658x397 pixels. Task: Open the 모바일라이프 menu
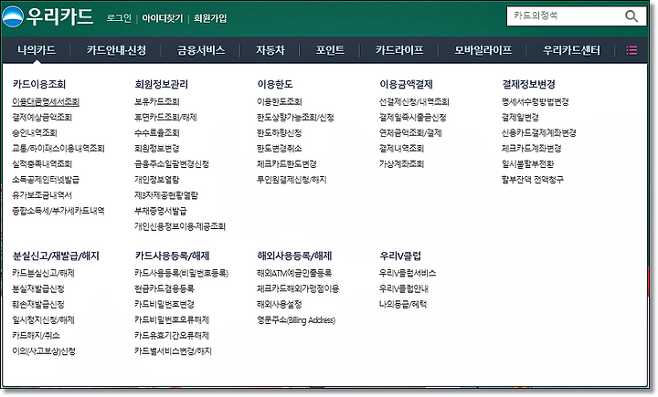pyautogui.click(x=483, y=50)
